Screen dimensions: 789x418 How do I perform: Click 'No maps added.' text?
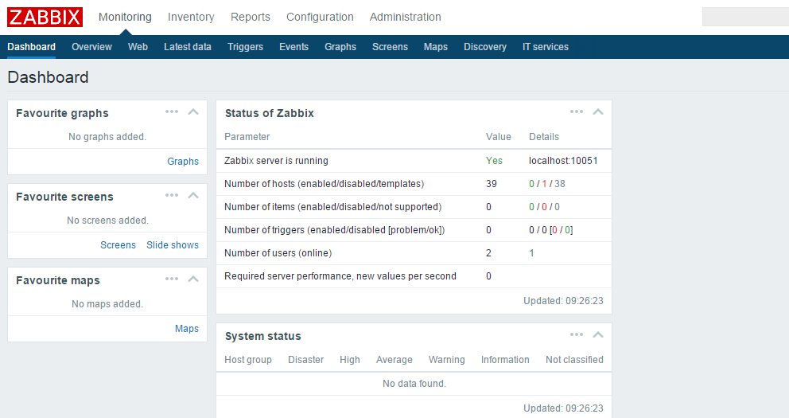(107, 304)
